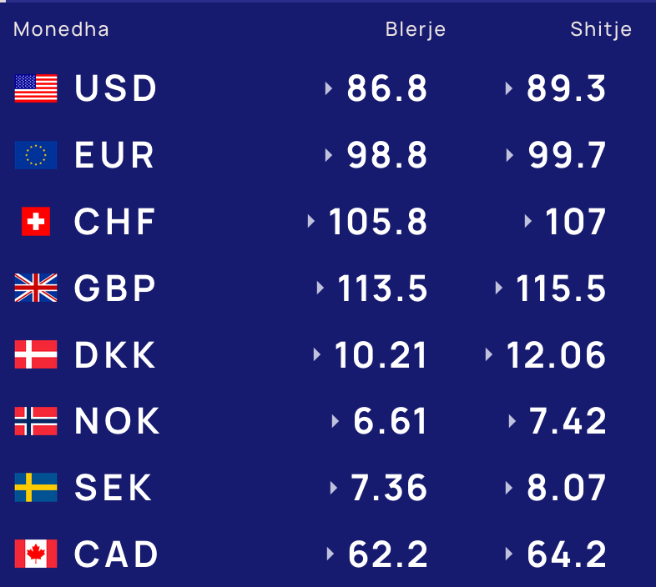Viewport: 656px width, 587px height.
Task: Select the CAD currency label
Action: pos(116,554)
